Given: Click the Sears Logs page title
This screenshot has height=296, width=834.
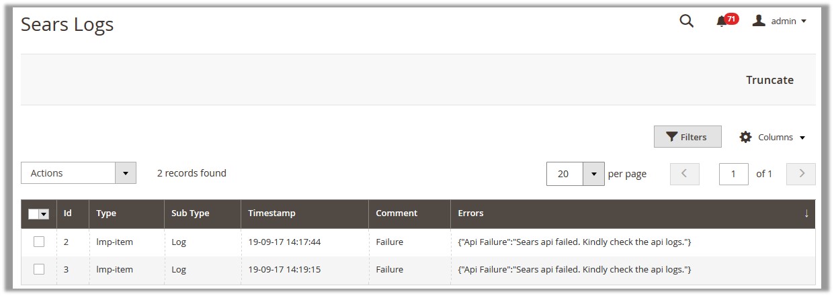Looking at the screenshot, I should coord(67,24).
